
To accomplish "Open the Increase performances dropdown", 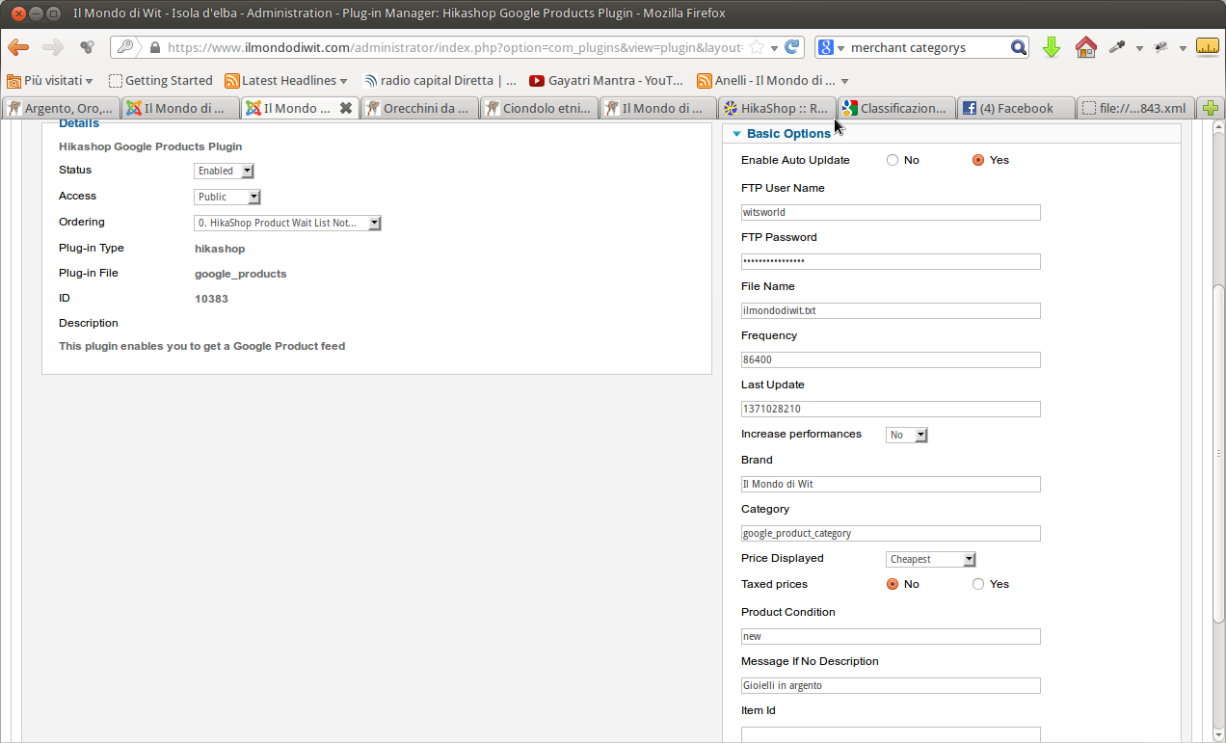I will pos(907,435).
